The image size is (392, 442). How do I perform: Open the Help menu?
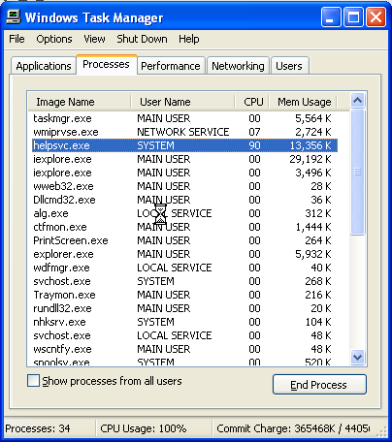[x=189, y=39]
